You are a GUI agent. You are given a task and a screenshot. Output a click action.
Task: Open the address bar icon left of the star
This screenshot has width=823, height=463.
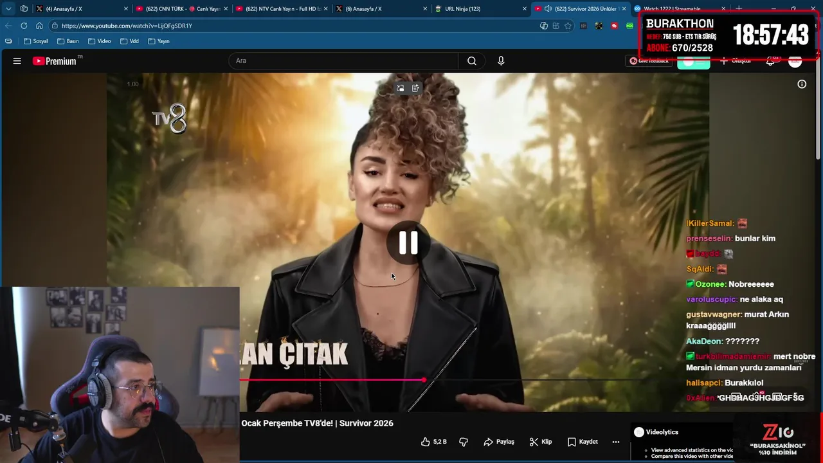click(556, 26)
